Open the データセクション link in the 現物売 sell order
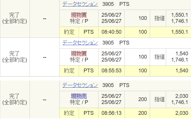This screenshot has height=121, width=191. [80, 85]
